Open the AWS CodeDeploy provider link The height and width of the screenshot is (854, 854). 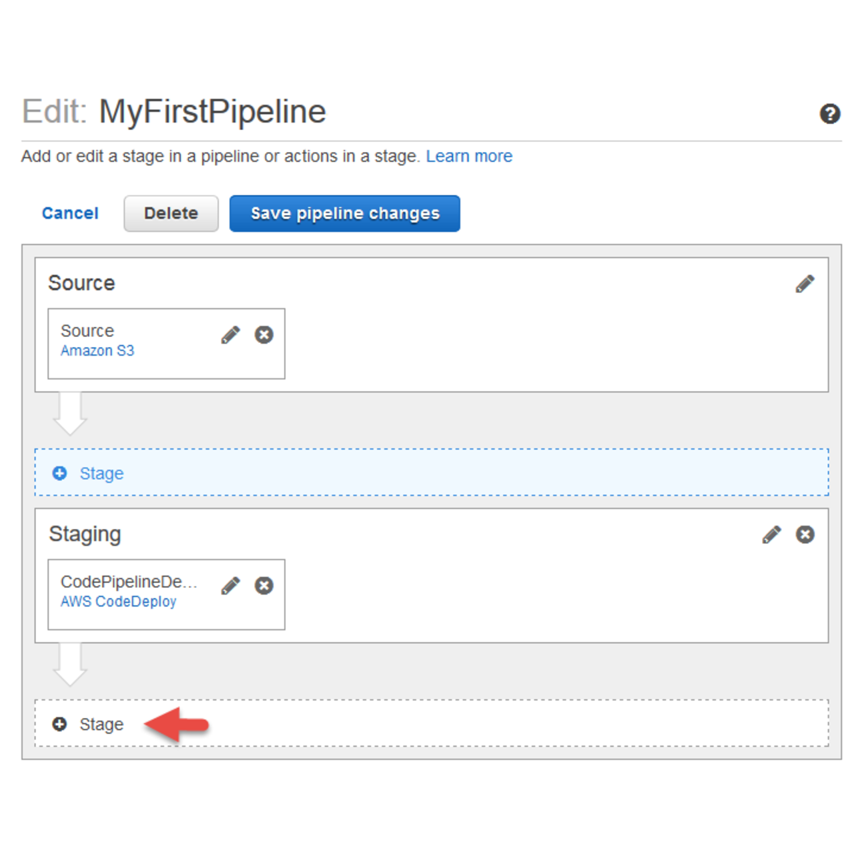[x=118, y=602]
